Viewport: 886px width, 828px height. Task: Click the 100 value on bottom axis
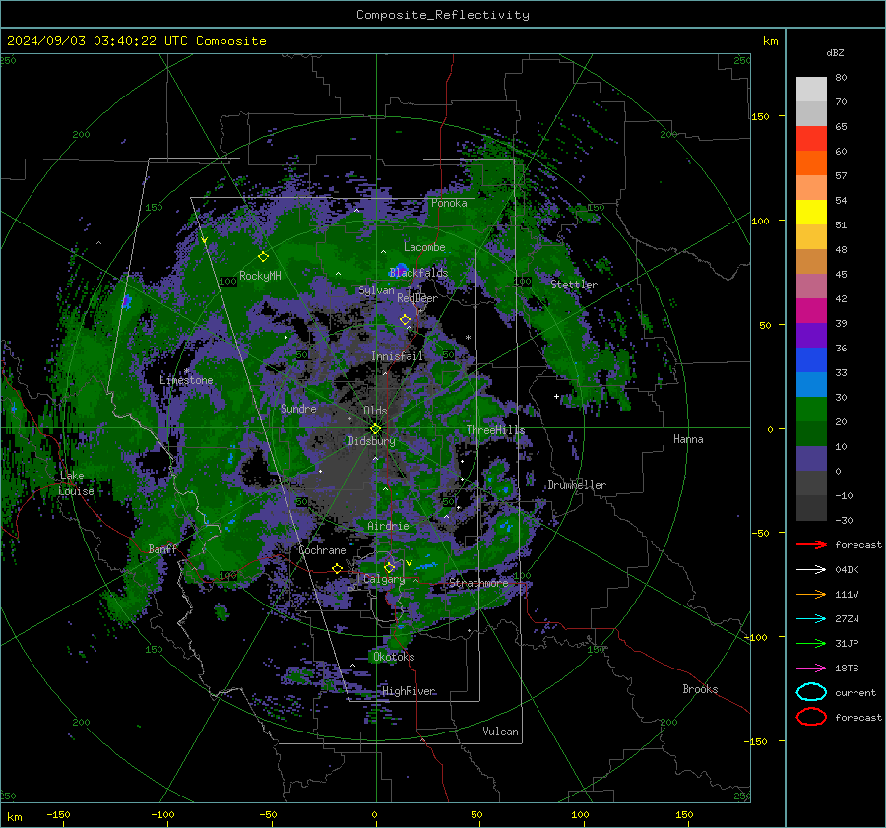(580, 814)
